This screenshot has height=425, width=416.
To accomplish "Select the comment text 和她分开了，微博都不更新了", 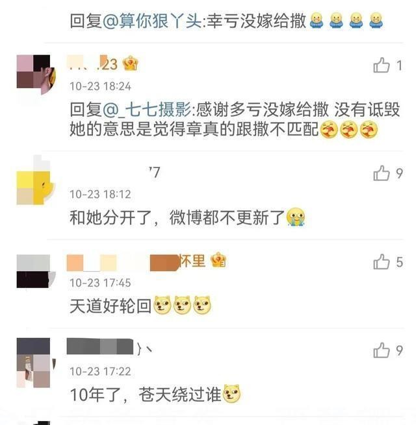I will [177, 217].
